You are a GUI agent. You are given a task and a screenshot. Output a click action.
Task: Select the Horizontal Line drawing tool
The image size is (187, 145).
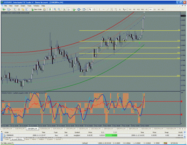tap(104, 9)
